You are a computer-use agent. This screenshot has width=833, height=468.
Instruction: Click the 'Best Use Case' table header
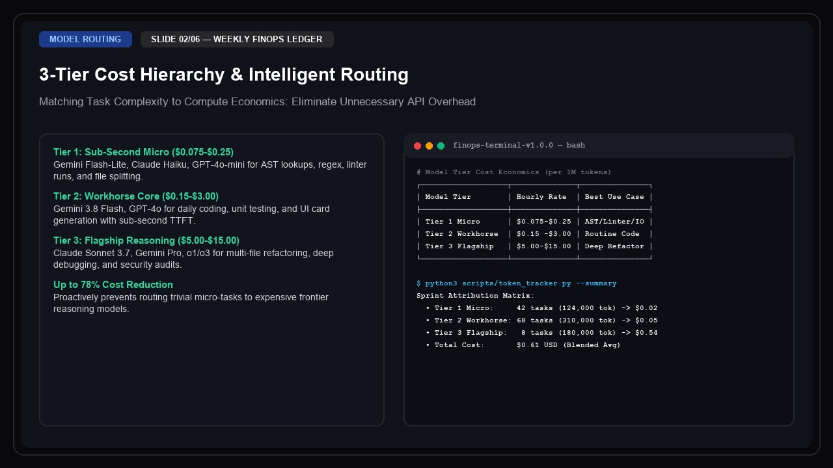614,197
